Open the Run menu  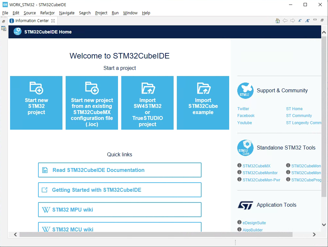115,13
